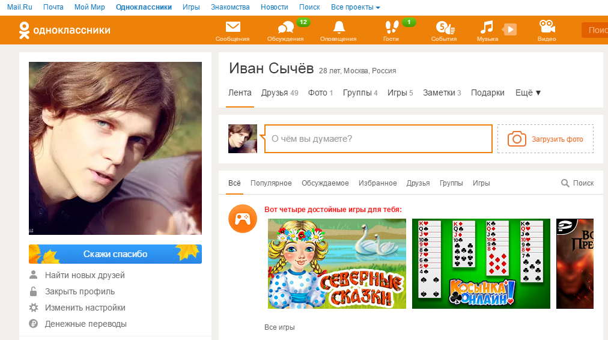The image size is (608, 340).
Task: Click the Все игры link
Action: [x=279, y=327]
